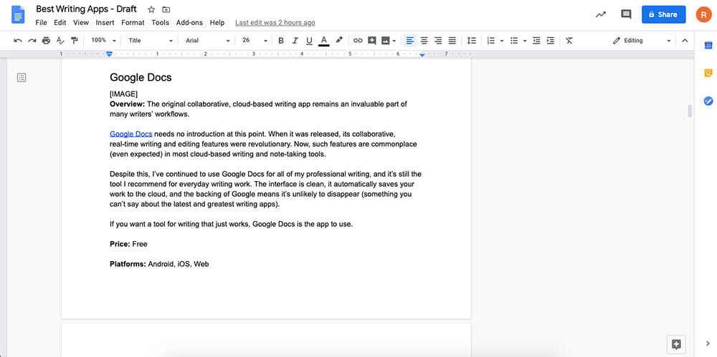Open the Calendar side panel icon
The image size is (717, 357).
pos(708,45)
